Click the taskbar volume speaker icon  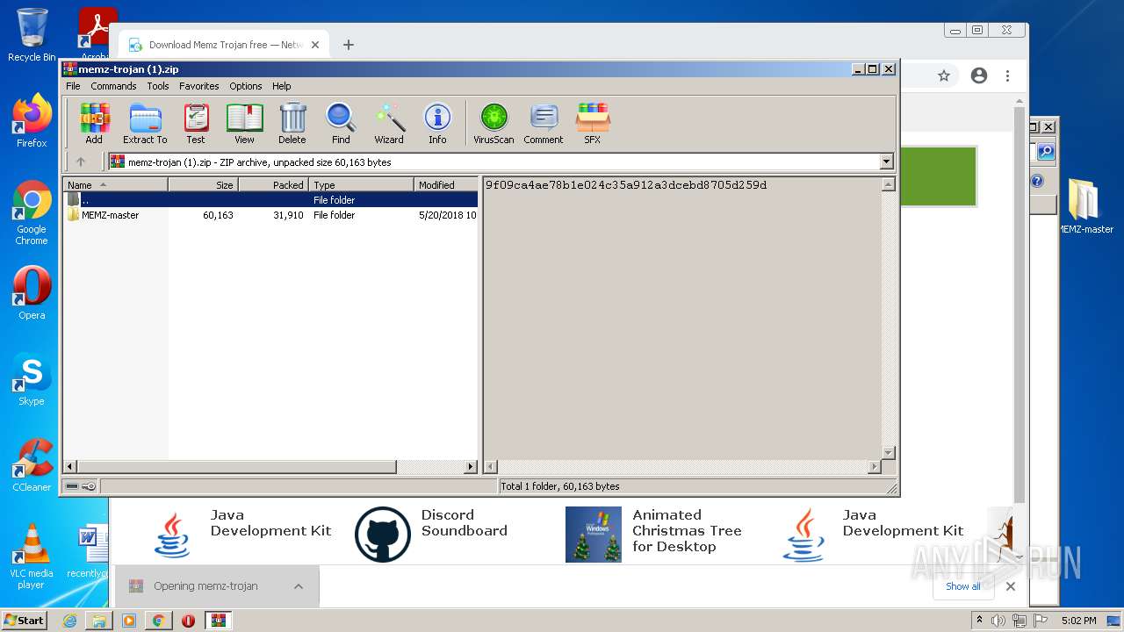[x=998, y=621]
